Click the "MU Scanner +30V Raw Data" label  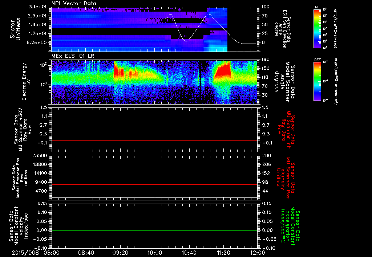click(x=23, y=130)
